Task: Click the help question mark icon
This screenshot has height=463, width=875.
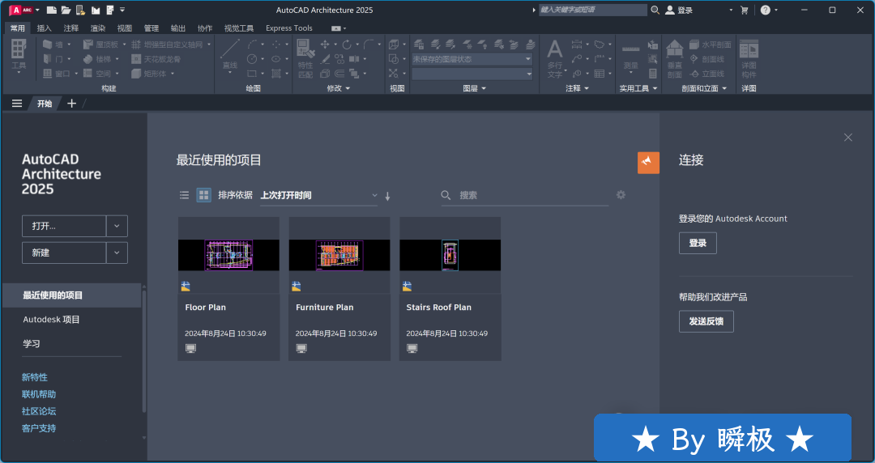Action: click(x=765, y=10)
